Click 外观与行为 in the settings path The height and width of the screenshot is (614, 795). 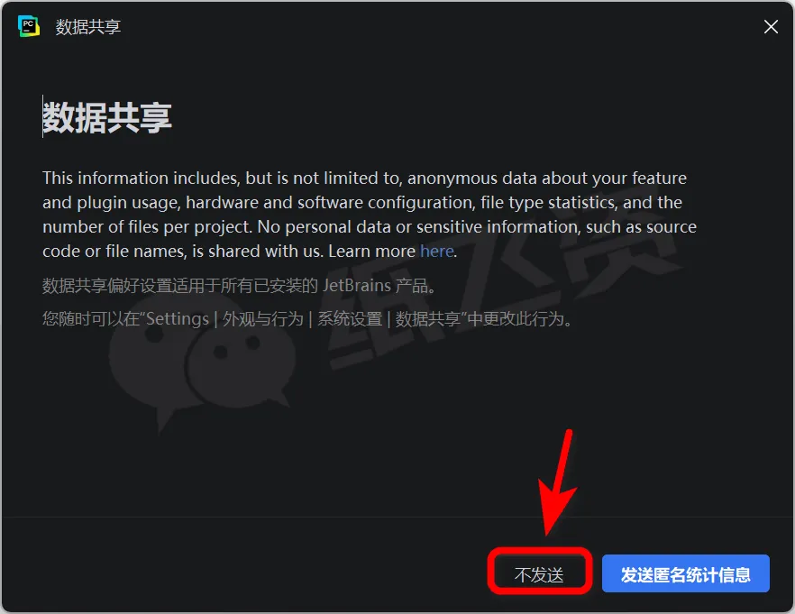pyautogui.click(x=262, y=319)
